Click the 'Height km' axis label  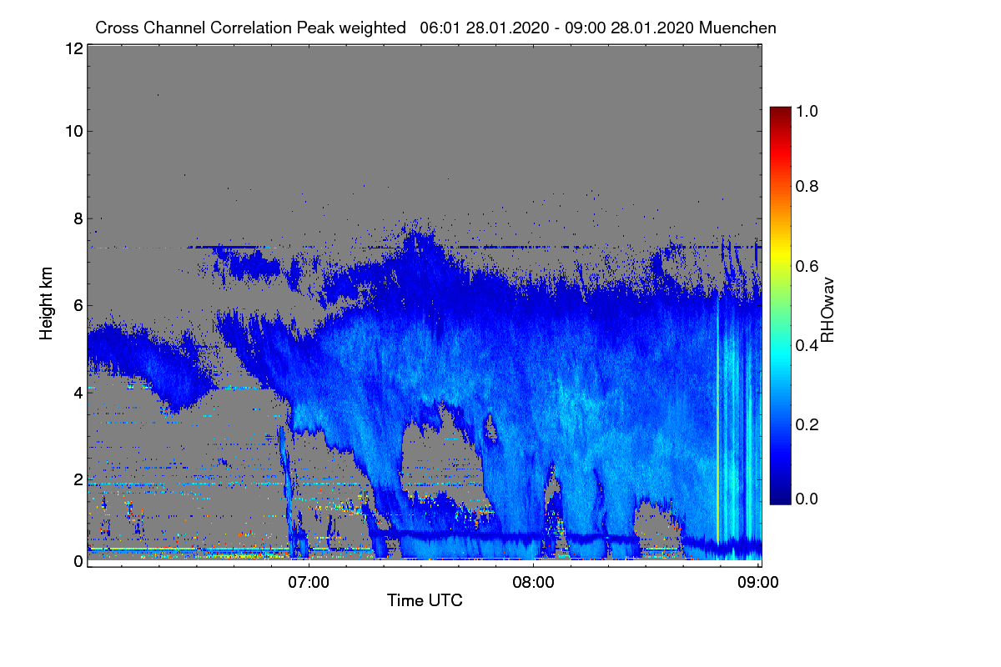point(48,303)
